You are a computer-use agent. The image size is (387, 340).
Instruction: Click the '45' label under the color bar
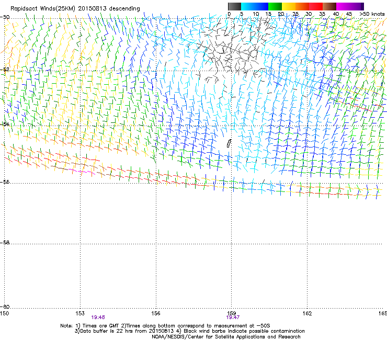349,14
